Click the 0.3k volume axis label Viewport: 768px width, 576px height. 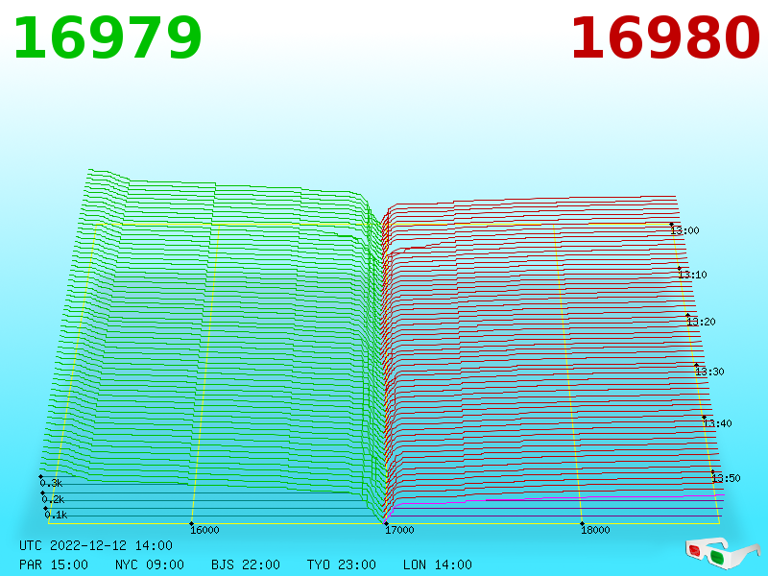coord(51,484)
